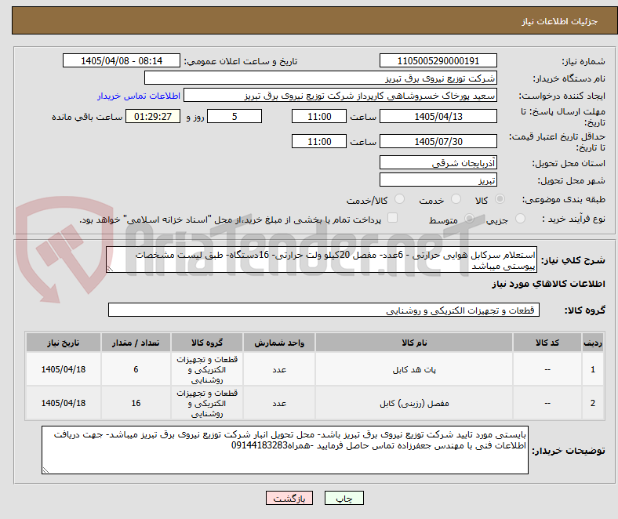Click item name پات هد کابل

tap(414, 369)
